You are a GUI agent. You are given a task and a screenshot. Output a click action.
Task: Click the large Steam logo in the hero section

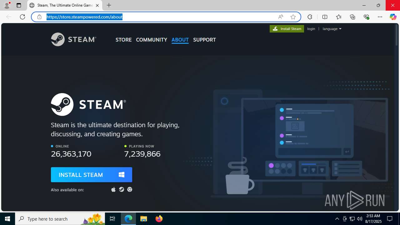[88, 104]
